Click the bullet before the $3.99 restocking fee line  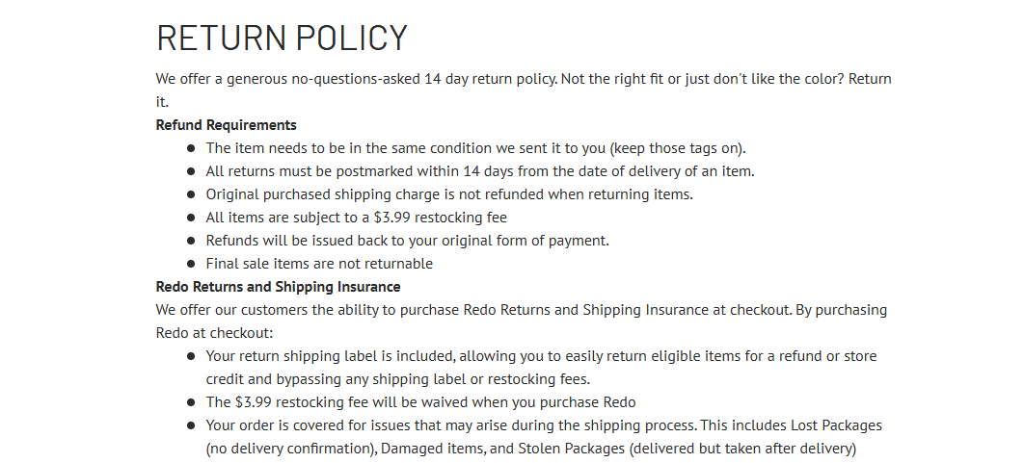pos(191,218)
